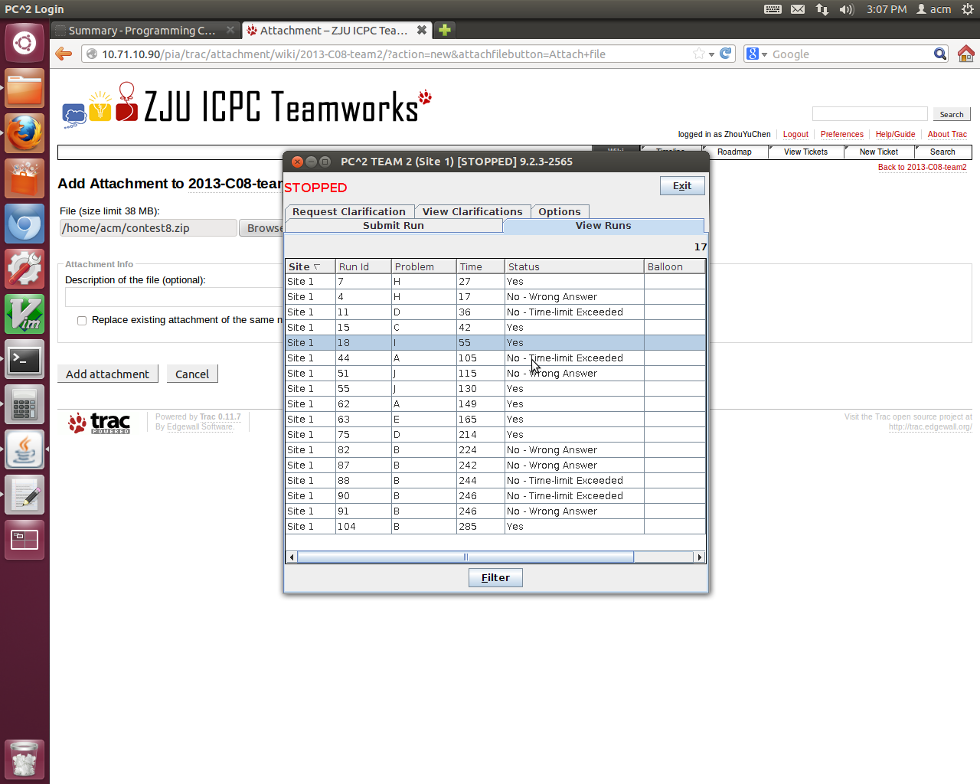Viewport: 980px width, 784px height.
Task: Click the Exit button in PC^2
Action: pos(681,186)
